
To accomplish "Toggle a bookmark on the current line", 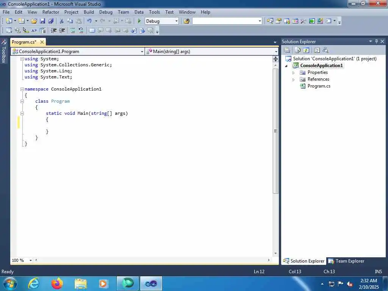I will tap(92, 30).
